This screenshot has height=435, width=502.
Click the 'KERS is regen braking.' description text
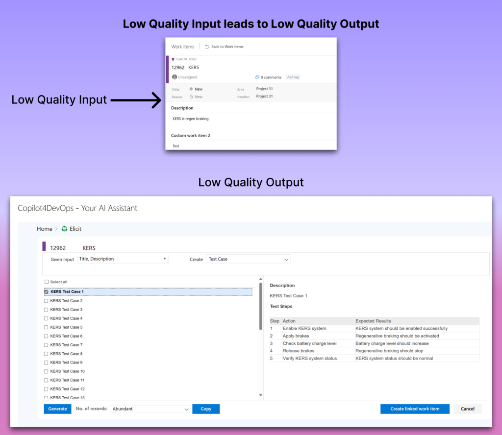point(191,119)
